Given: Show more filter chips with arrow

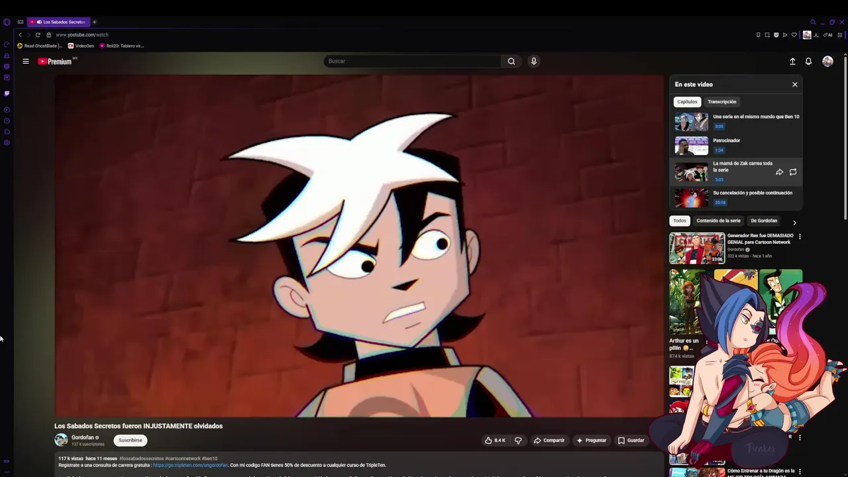Looking at the screenshot, I should (794, 223).
